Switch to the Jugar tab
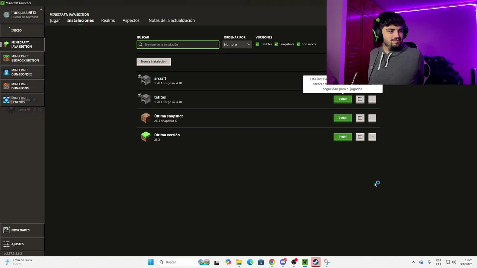 pos(55,20)
